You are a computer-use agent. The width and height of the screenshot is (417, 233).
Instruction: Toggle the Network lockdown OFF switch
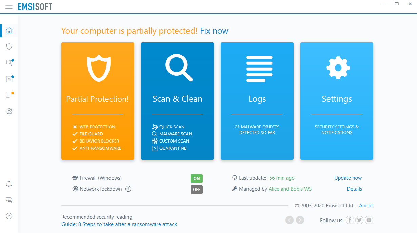[x=197, y=189]
